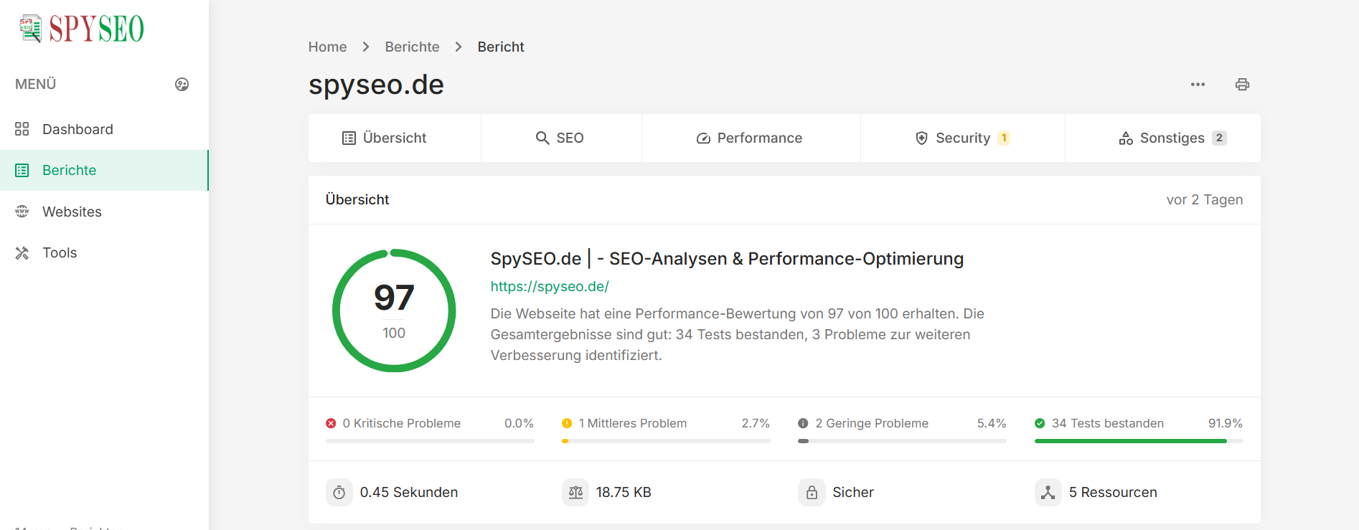This screenshot has height=530, width=1359.
Task: Click '1 Mittleres Problem' label
Action: pos(633,423)
